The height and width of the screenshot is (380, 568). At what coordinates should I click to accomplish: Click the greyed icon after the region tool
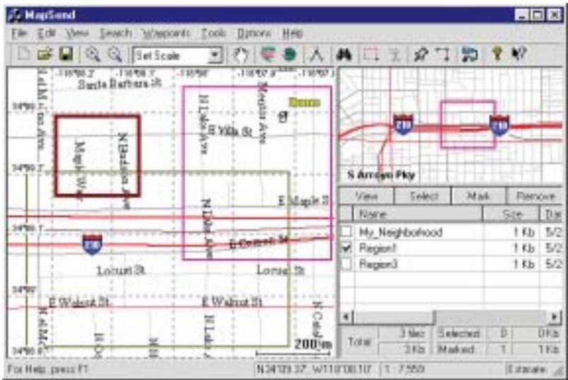click(394, 54)
